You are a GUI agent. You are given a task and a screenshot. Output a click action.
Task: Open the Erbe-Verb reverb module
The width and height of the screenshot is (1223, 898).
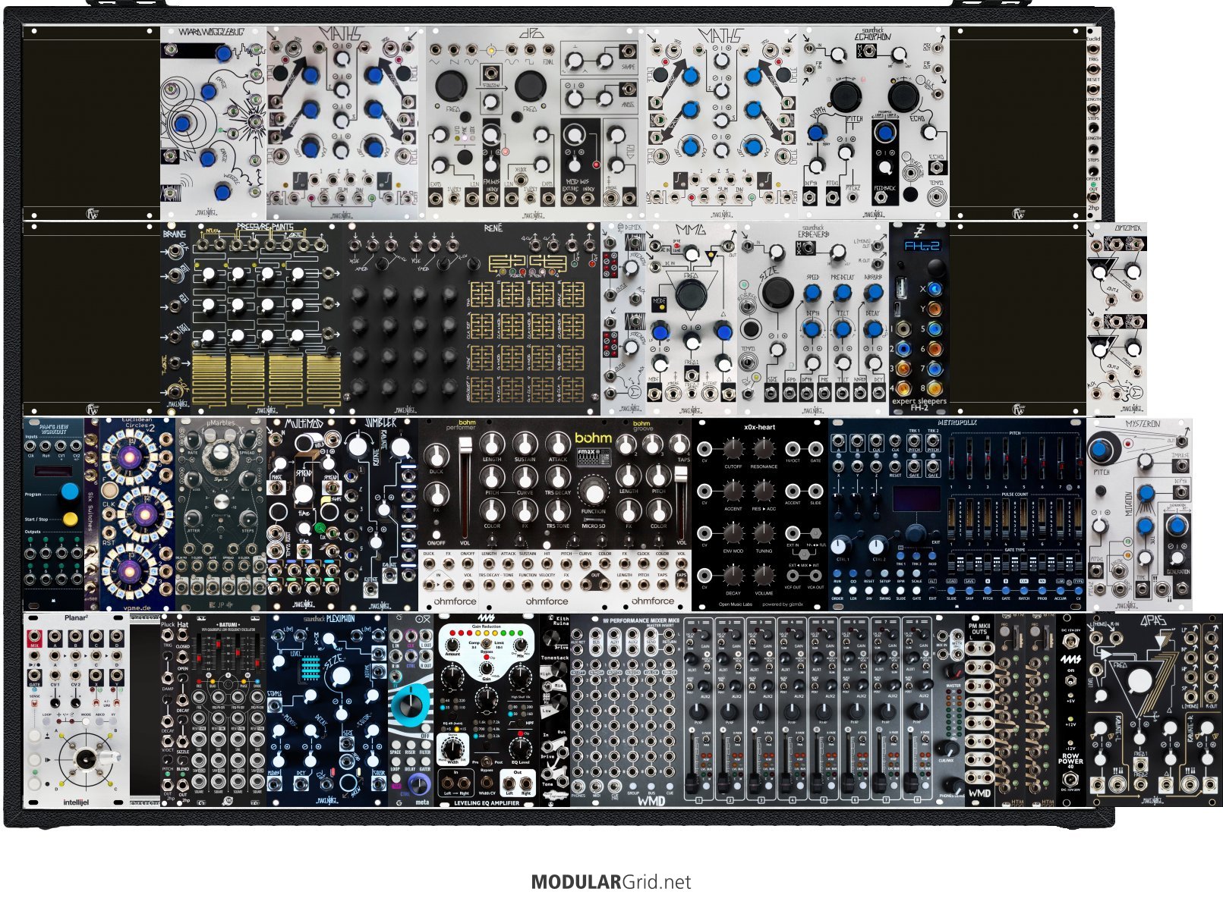[x=813, y=319]
